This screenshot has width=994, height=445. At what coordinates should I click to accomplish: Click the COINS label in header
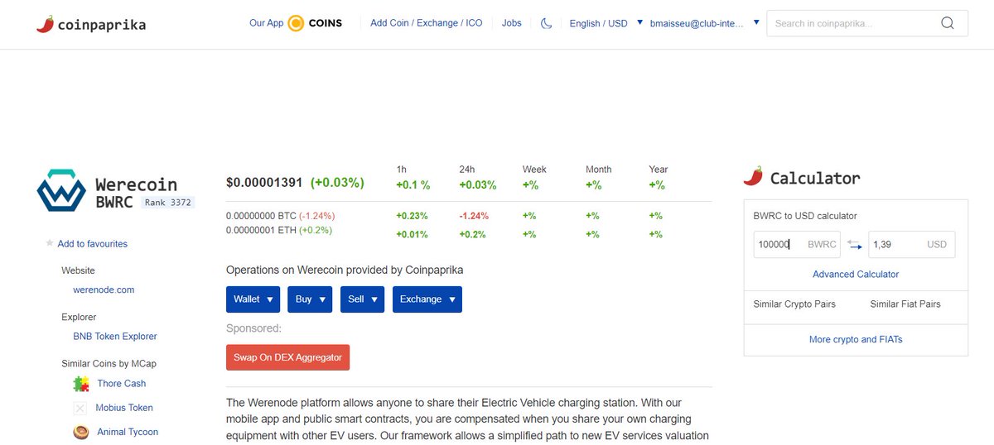(x=326, y=23)
